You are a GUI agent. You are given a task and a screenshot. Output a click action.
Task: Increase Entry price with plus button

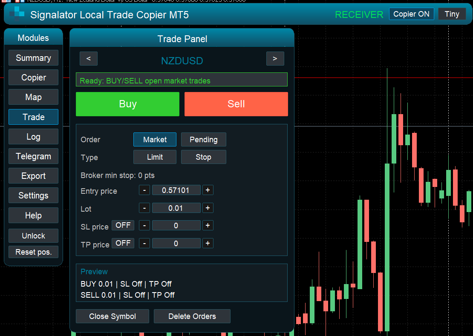[208, 190]
